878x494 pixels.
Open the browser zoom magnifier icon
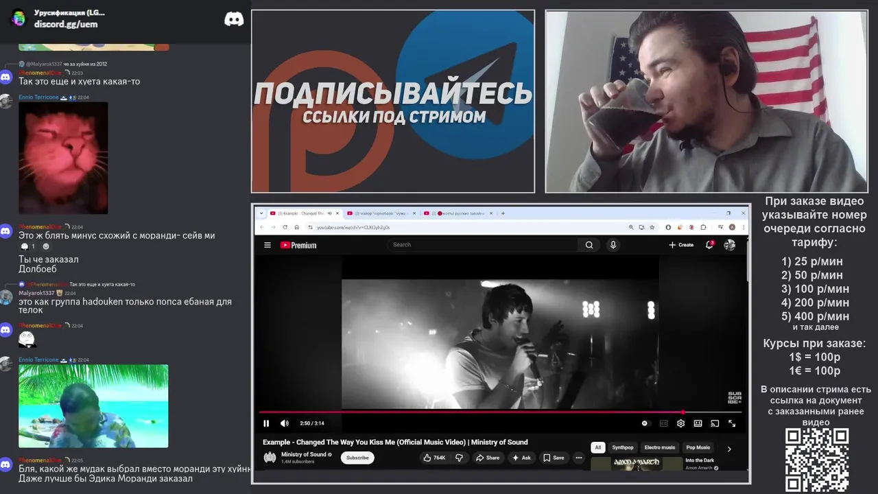631,227
